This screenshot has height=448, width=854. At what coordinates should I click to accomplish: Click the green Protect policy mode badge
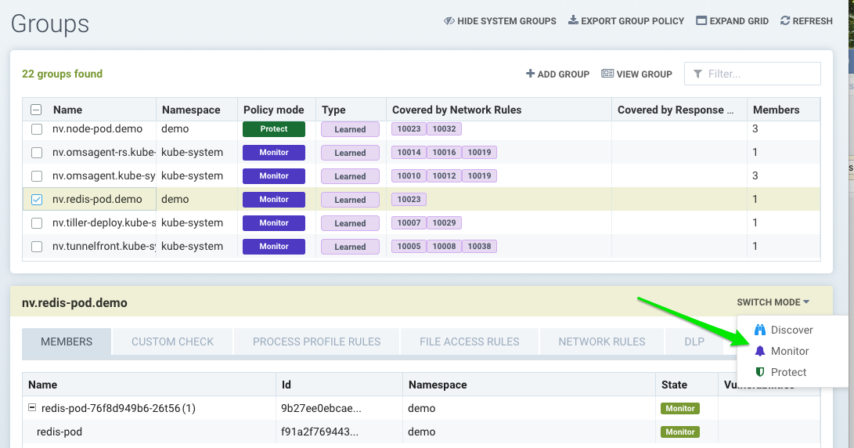[x=273, y=129]
